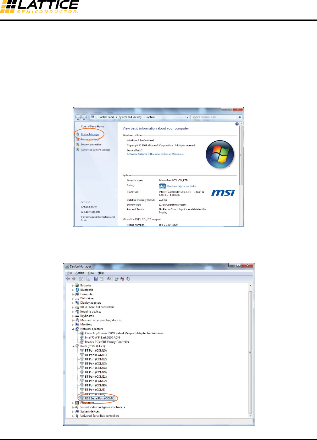
Task: Open Action Center link
Action: pyautogui.click(x=89, y=207)
